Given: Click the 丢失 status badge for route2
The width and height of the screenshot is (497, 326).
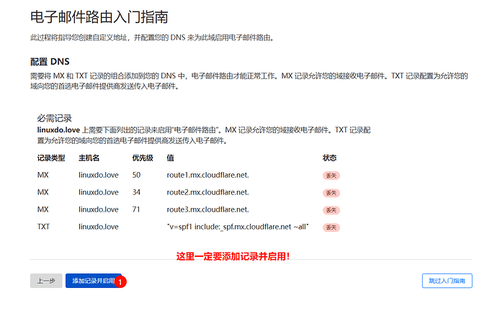Looking at the screenshot, I should [331, 193].
